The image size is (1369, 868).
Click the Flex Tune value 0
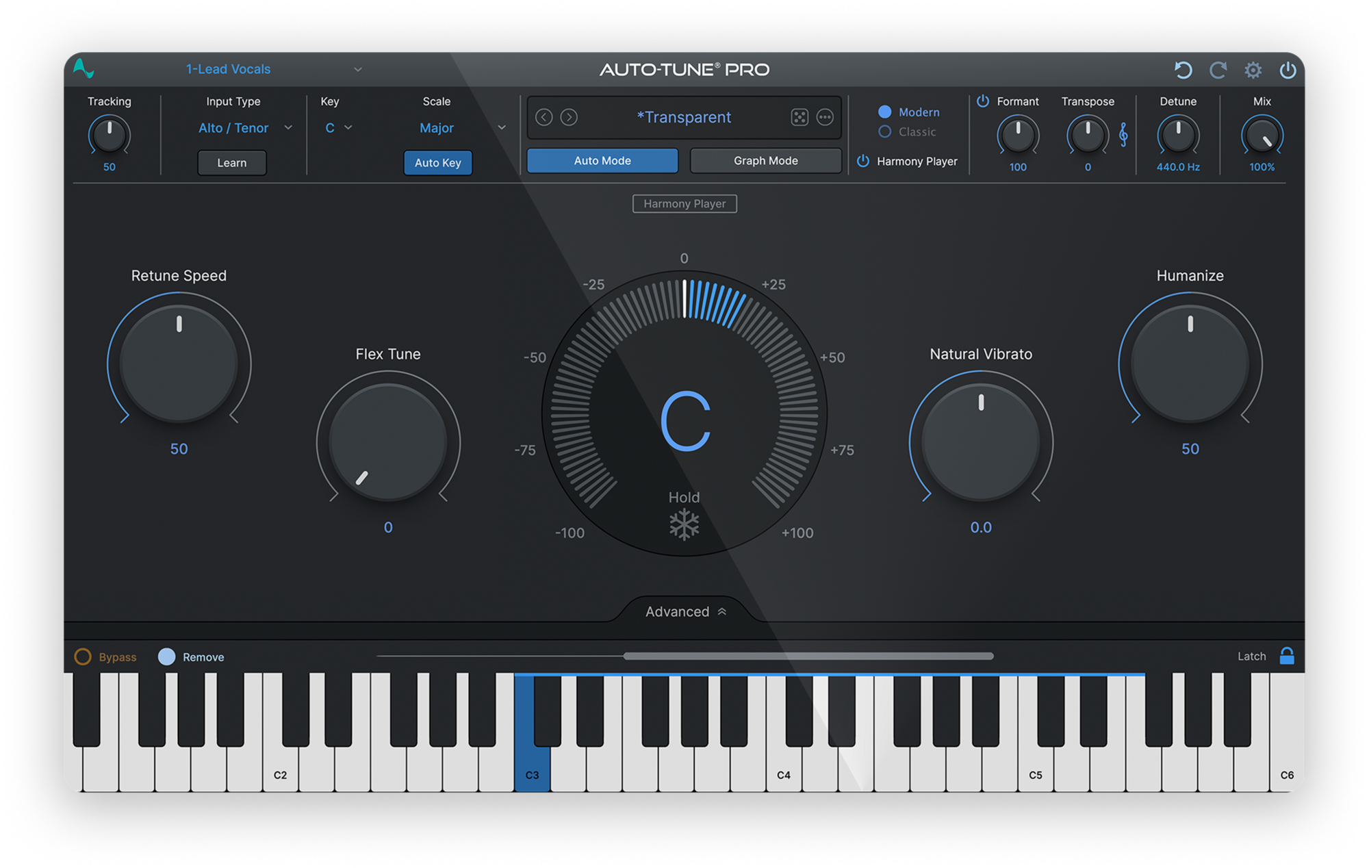(x=388, y=527)
